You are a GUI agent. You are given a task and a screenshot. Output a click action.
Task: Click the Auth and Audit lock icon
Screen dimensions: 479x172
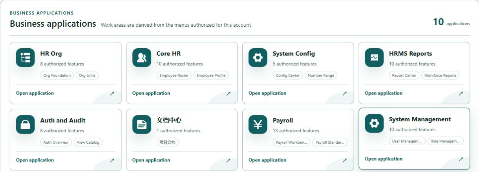pyautogui.click(x=26, y=124)
